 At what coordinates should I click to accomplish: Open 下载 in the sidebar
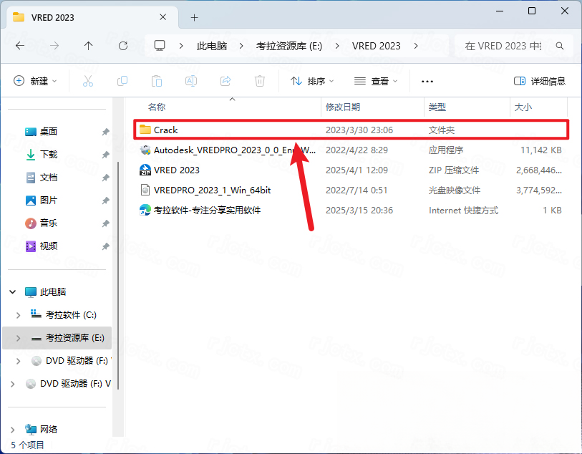(x=48, y=155)
